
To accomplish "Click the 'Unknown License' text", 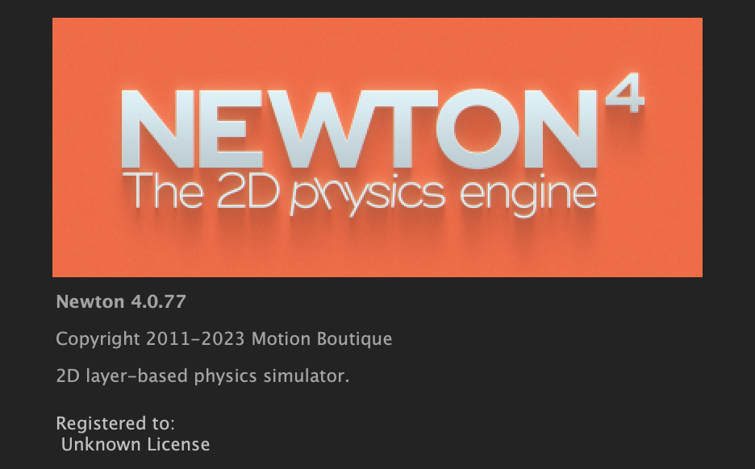I will coord(136,445).
